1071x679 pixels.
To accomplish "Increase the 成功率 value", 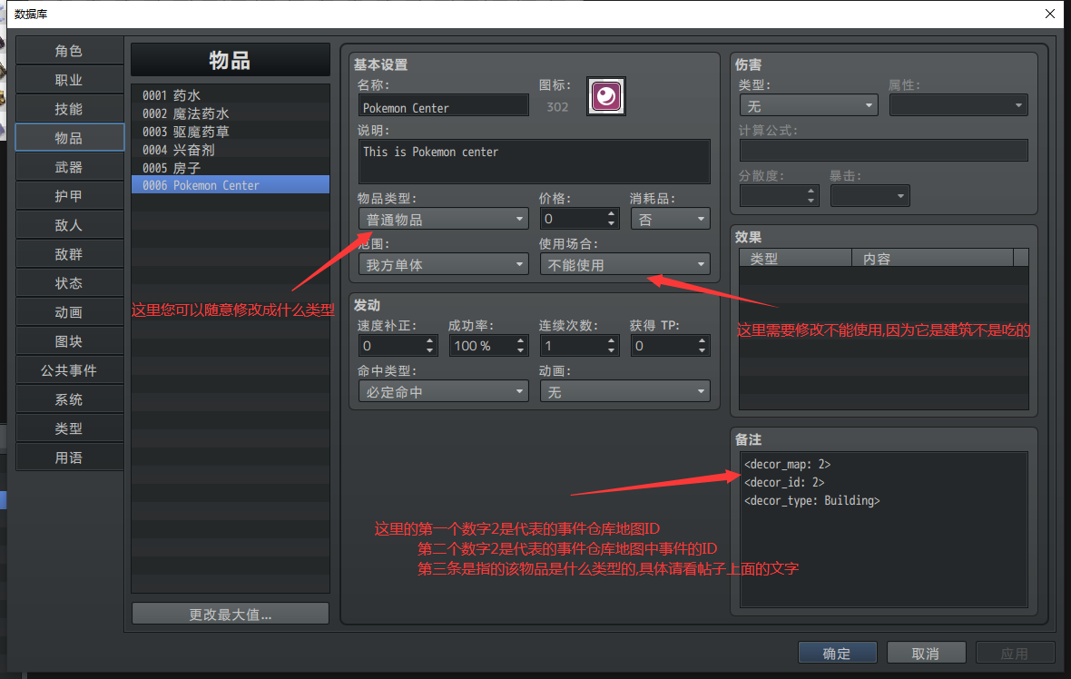I will pyautogui.click(x=520, y=340).
